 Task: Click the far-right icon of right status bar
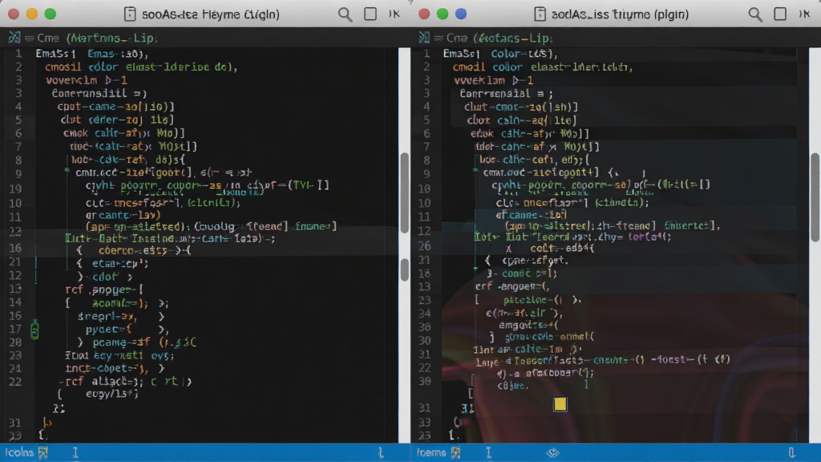point(791,452)
